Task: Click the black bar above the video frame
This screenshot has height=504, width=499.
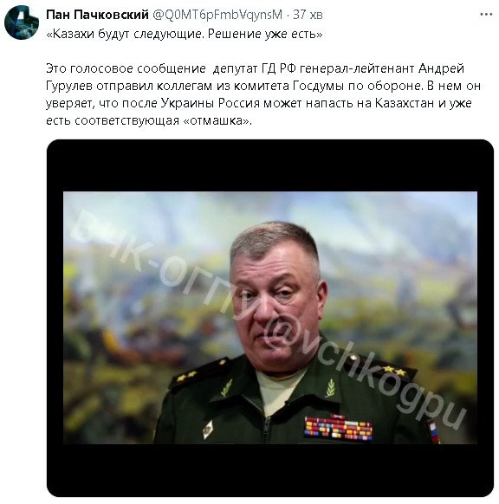Action: coord(270,165)
